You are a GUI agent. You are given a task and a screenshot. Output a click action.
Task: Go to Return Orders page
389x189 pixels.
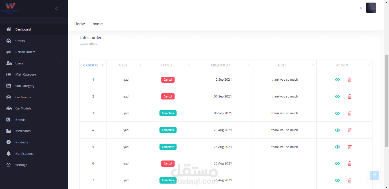34,52
